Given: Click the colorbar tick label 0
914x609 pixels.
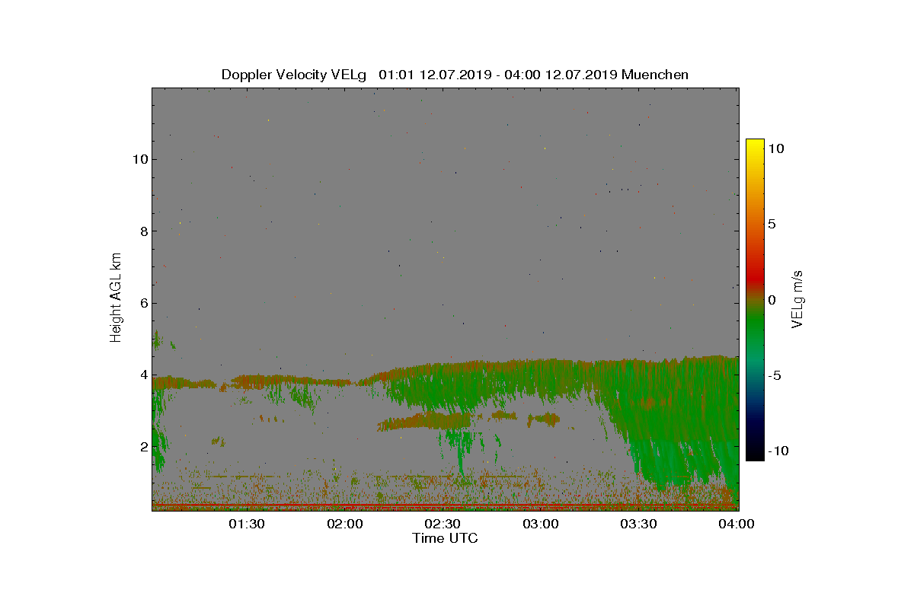Looking at the screenshot, I should click(x=772, y=300).
